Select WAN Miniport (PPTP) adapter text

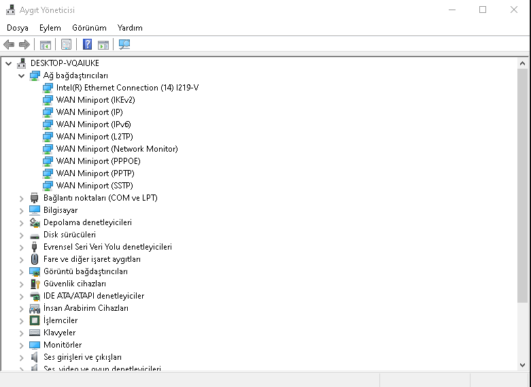(95, 173)
